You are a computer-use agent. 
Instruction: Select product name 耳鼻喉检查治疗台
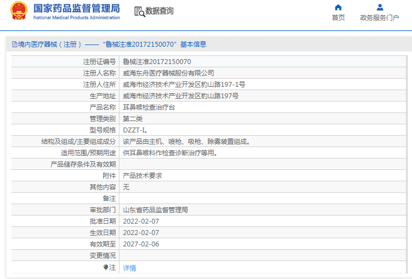click(x=149, y=107)
